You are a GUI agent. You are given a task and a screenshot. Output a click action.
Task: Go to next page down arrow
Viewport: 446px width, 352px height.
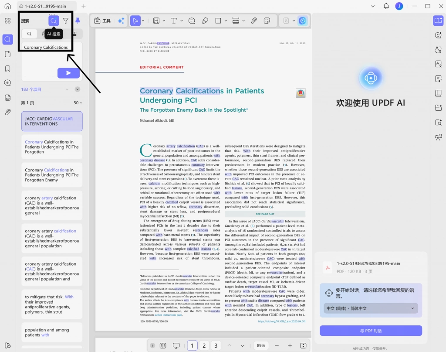(242, 346)
